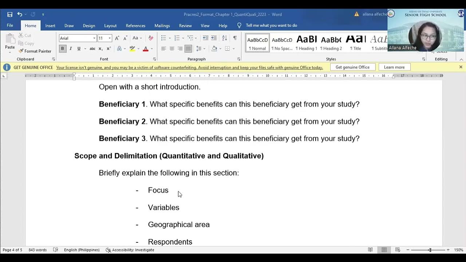Switch to Read Mode view
This screenshot has width=466, height=262.
tap(370, 250)
